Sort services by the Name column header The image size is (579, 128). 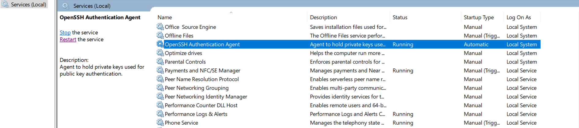pos(231,17)
